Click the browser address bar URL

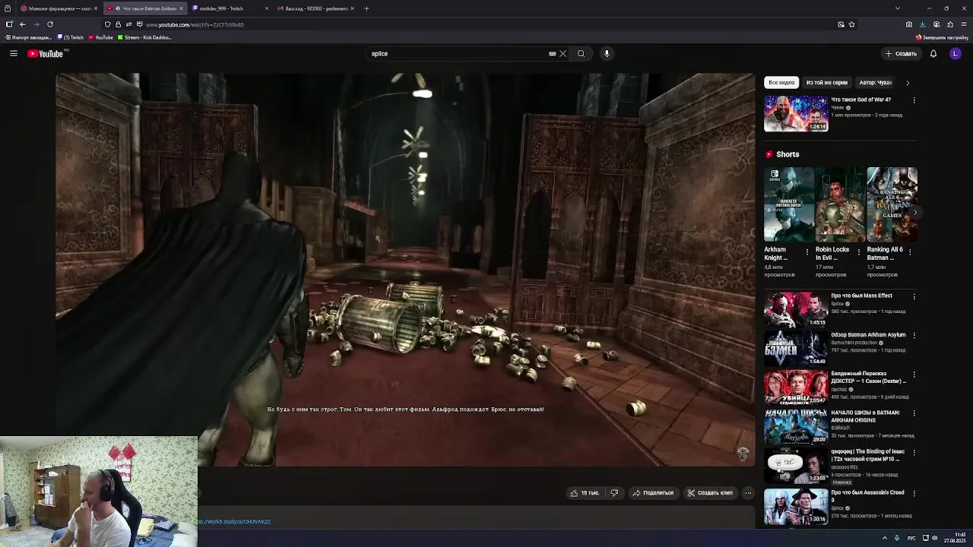[195, 24]
